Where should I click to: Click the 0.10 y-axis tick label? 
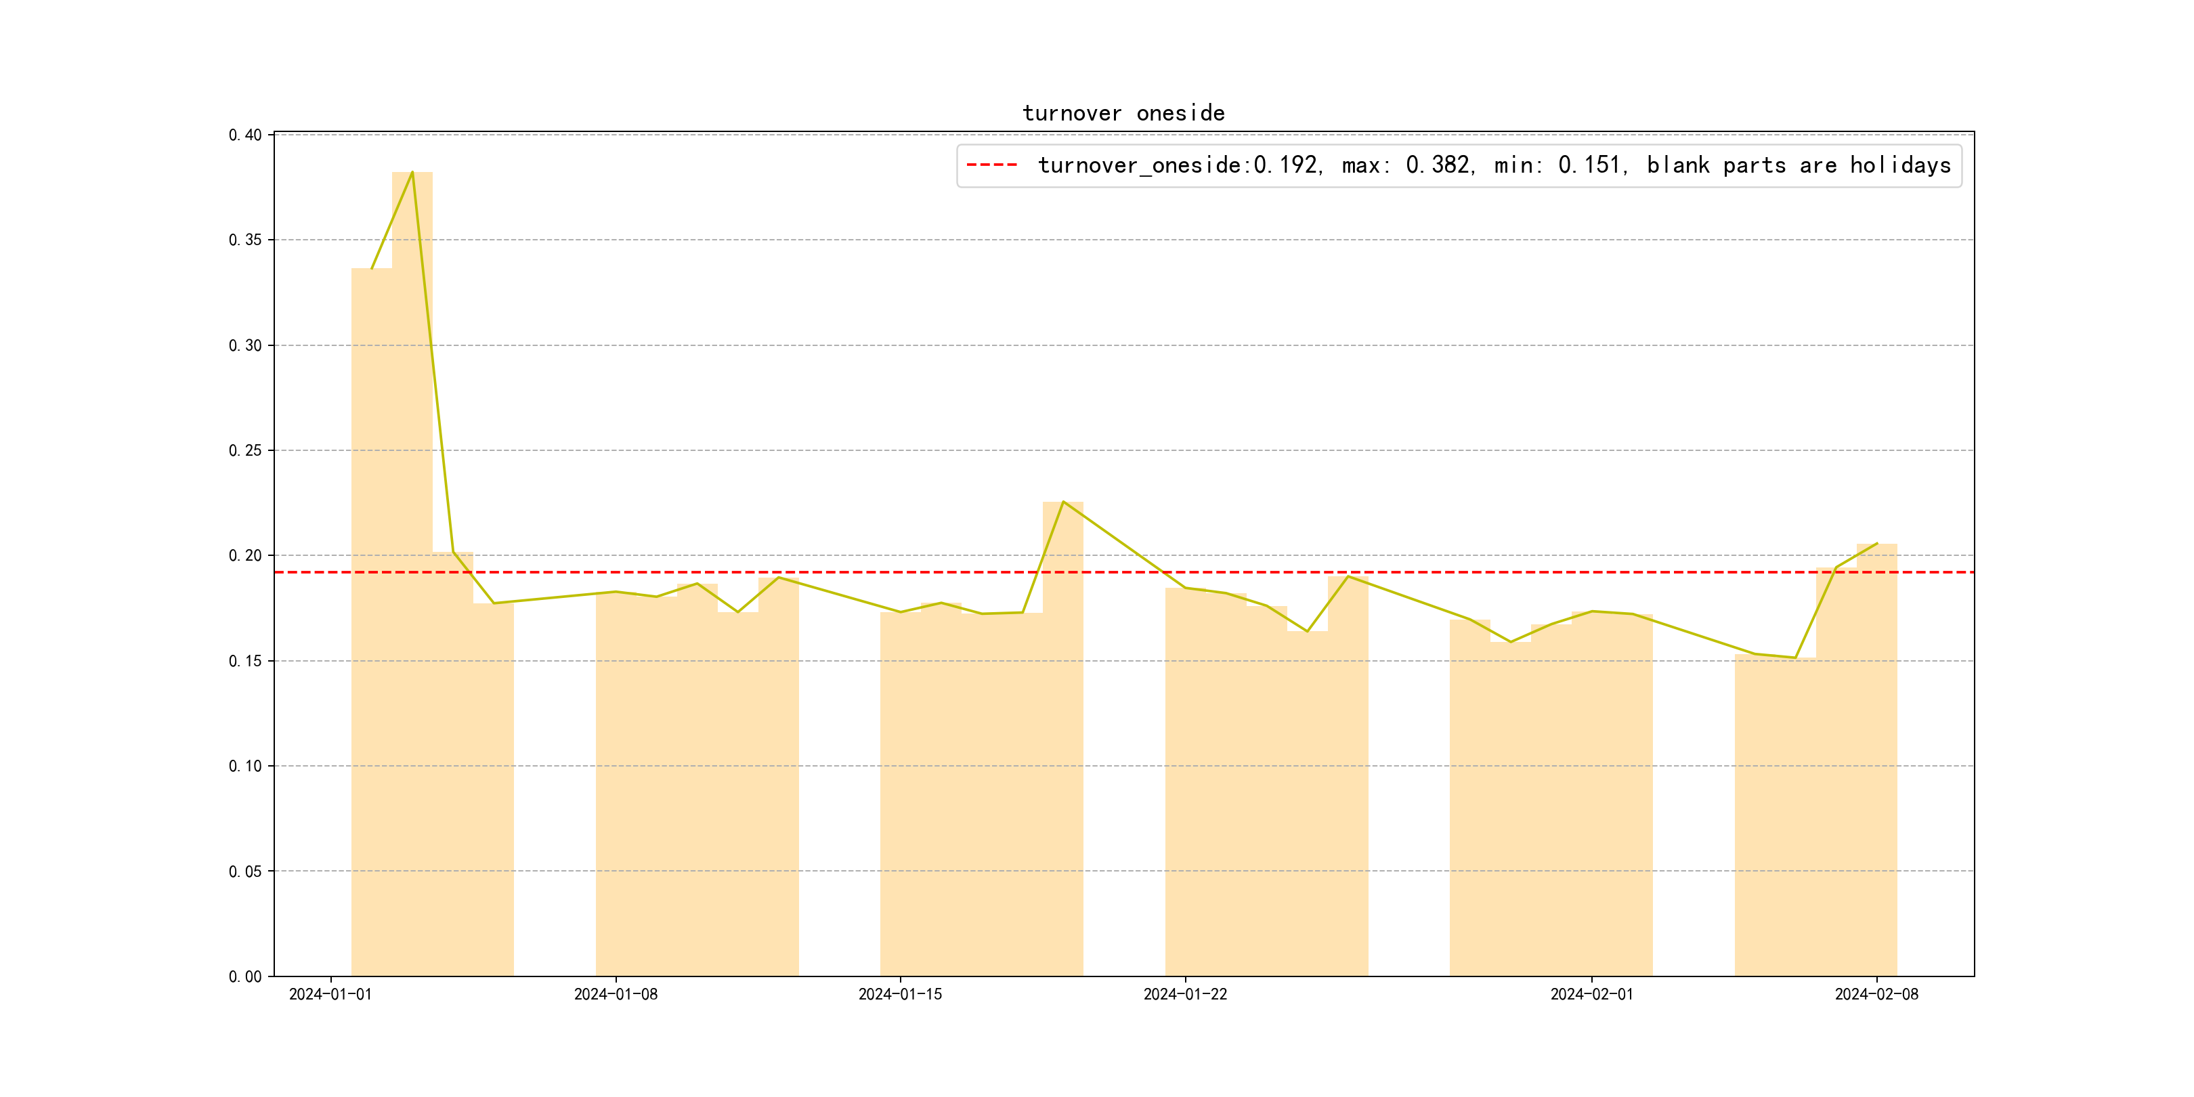point(244,766)
